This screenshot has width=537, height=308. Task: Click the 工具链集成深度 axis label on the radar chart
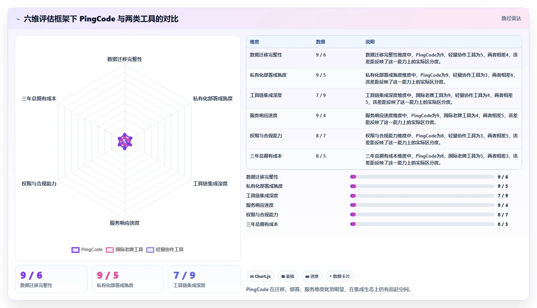(210, 184)
